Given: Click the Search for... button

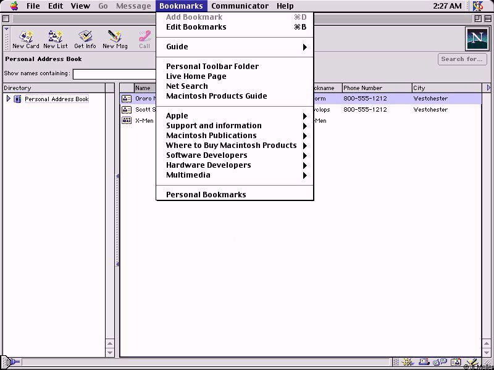Looking at the screenshot, I should coord(461,59).
